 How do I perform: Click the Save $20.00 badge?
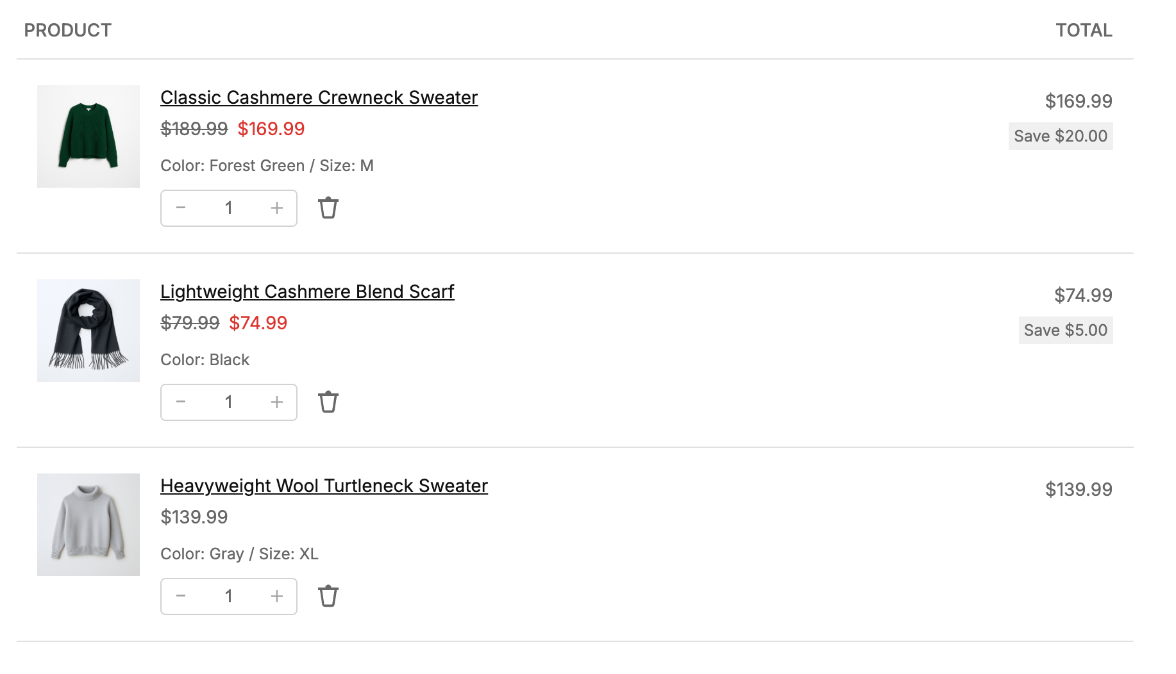tap(1060, 136)
